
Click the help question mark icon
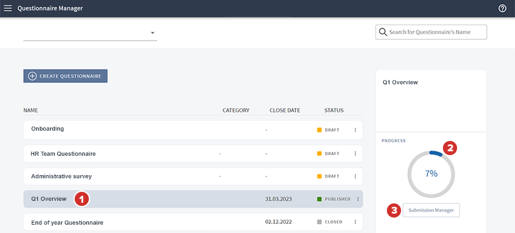pyautogui.click(x=502, y=8)
